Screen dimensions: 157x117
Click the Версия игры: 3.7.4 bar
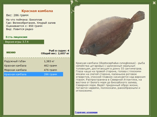coord(24,42)
